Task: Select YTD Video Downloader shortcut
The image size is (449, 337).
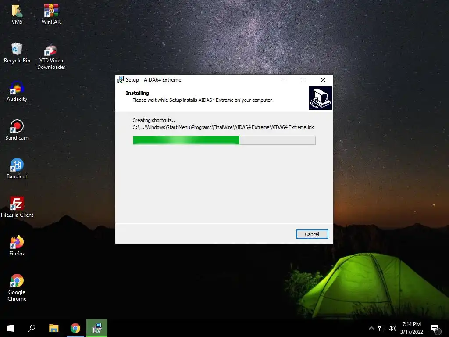Action: 51,57
